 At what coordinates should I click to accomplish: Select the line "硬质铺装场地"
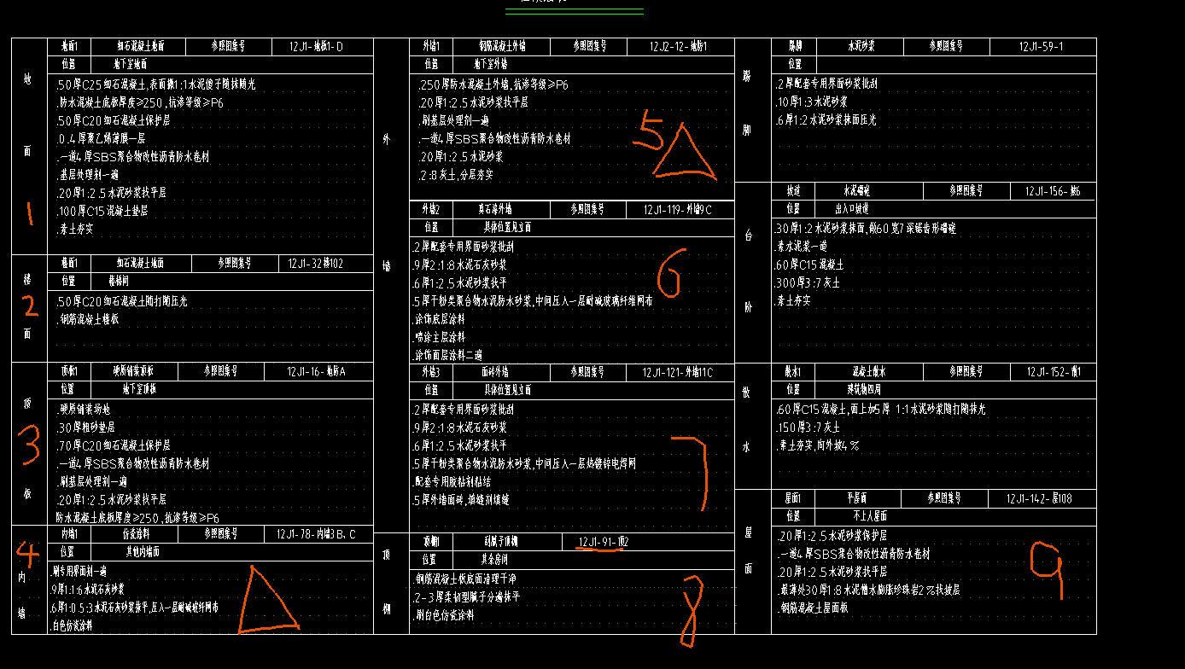click(83, 410)
